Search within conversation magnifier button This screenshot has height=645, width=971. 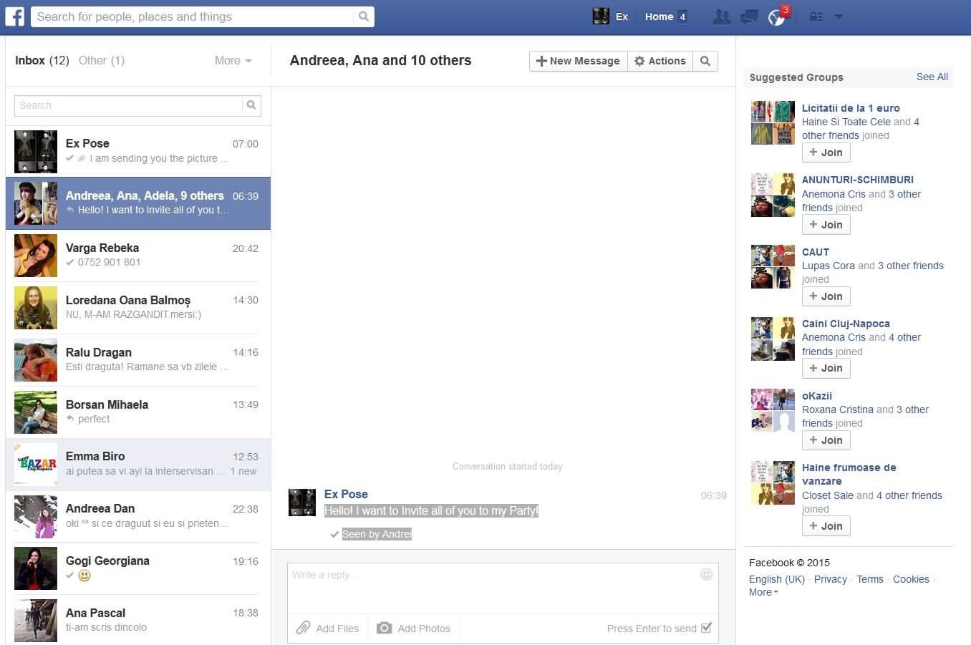(x=705, y=61)
